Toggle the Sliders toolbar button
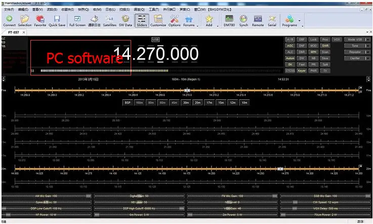The height and width of the screenshot is (224, 373). [x=142, y=20]
